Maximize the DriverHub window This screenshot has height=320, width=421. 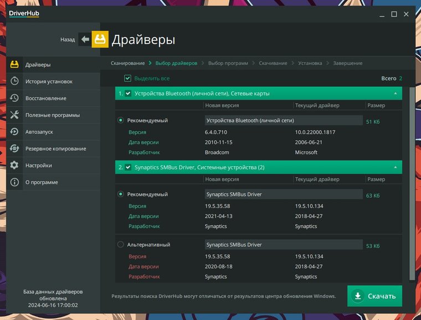tap(394, 14)
